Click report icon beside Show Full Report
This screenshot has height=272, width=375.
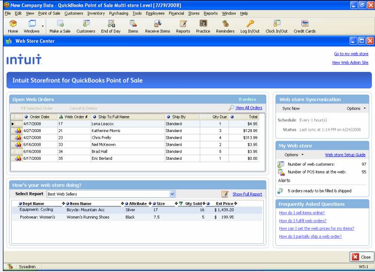225,194
